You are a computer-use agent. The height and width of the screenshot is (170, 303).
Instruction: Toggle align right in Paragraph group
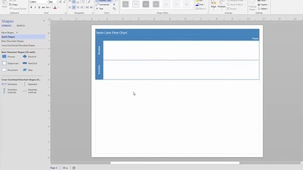tap(78, 8)
